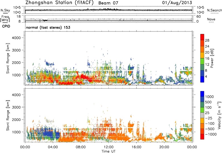The image size is (222, 153).
Task: Click the '28' power scale value
Action: pyautogui.click(x=207, y=40)
